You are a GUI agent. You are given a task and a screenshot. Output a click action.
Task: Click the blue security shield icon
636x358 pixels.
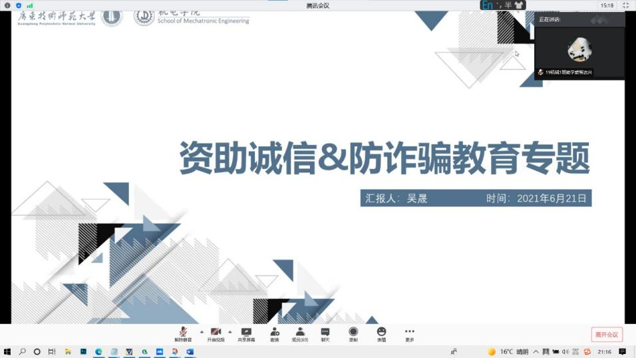coord(19,5)
